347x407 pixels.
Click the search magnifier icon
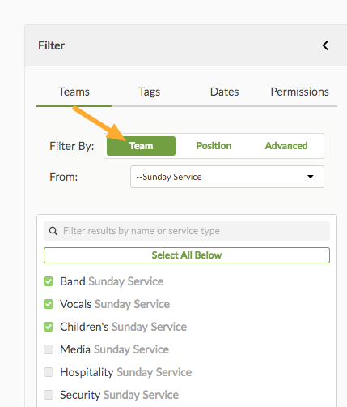point(53,231)
